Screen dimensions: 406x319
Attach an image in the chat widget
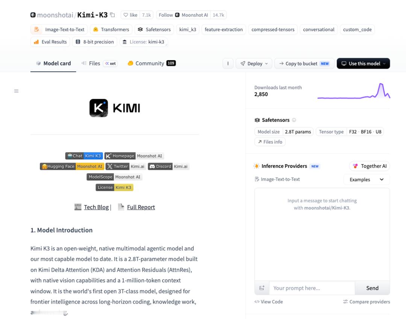(x=262, y=288)
